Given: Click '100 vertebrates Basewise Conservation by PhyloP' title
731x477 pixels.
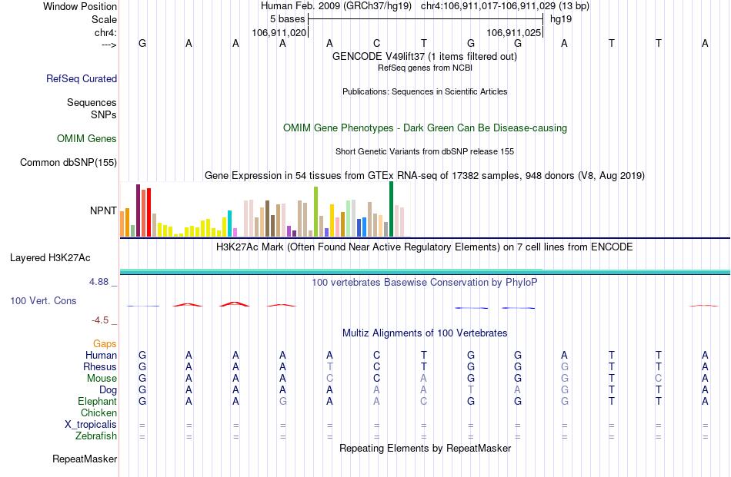Looking at the screenshot, I should [424, 283].
